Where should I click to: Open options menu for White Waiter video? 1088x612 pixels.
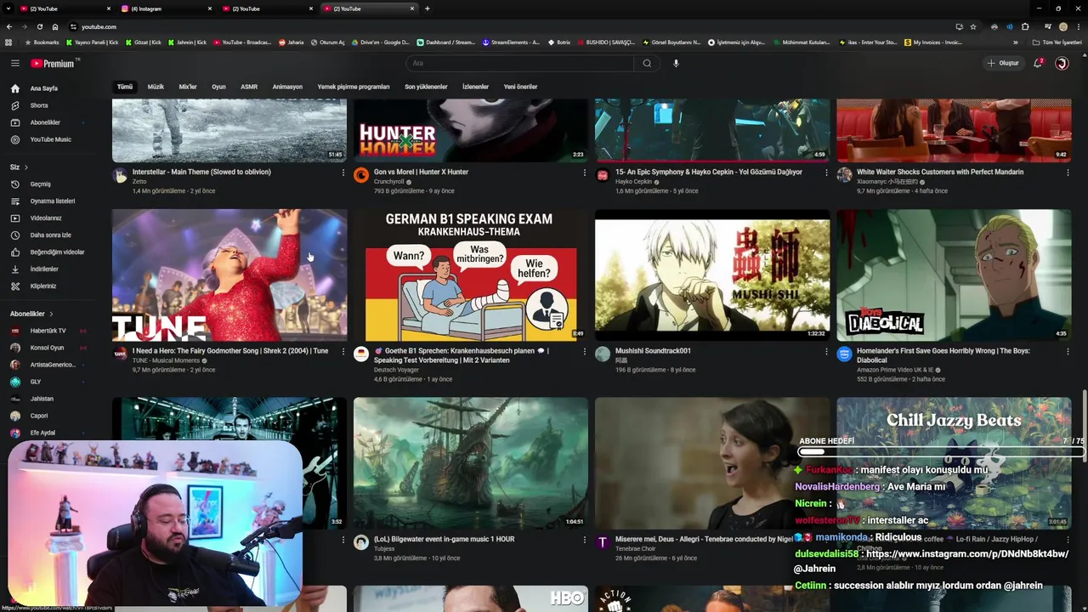pyautogui.click(x=1068, y=173)
